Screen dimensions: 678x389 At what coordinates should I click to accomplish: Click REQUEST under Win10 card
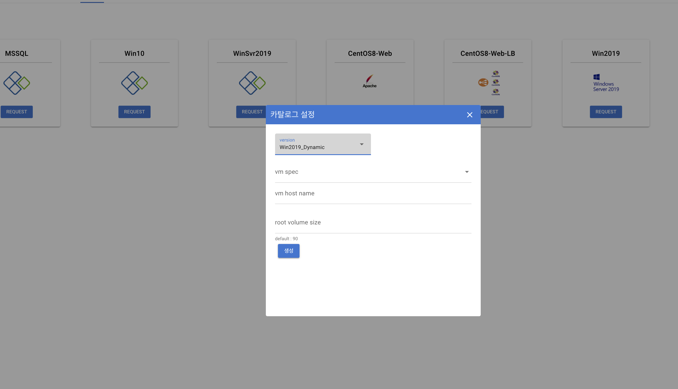click(134, 112)
